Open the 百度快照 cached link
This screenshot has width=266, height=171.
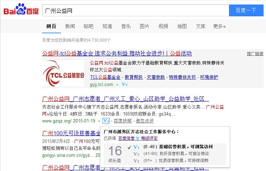pyautogui.click(x=123, y=121)
